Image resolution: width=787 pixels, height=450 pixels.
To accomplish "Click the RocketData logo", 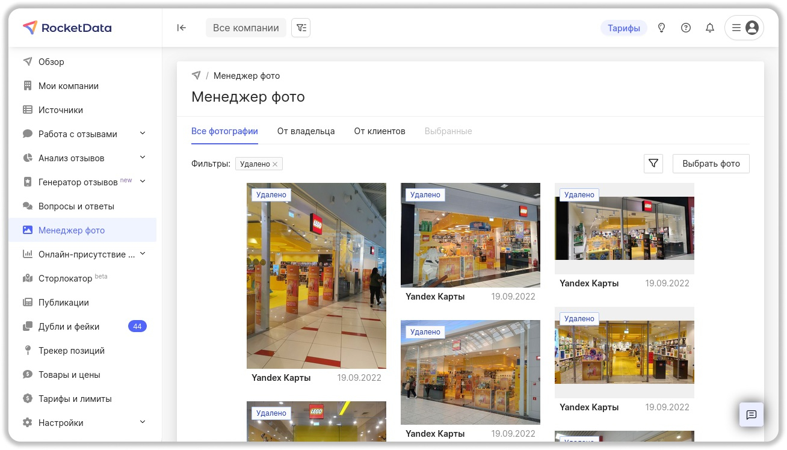I will 67,28.
